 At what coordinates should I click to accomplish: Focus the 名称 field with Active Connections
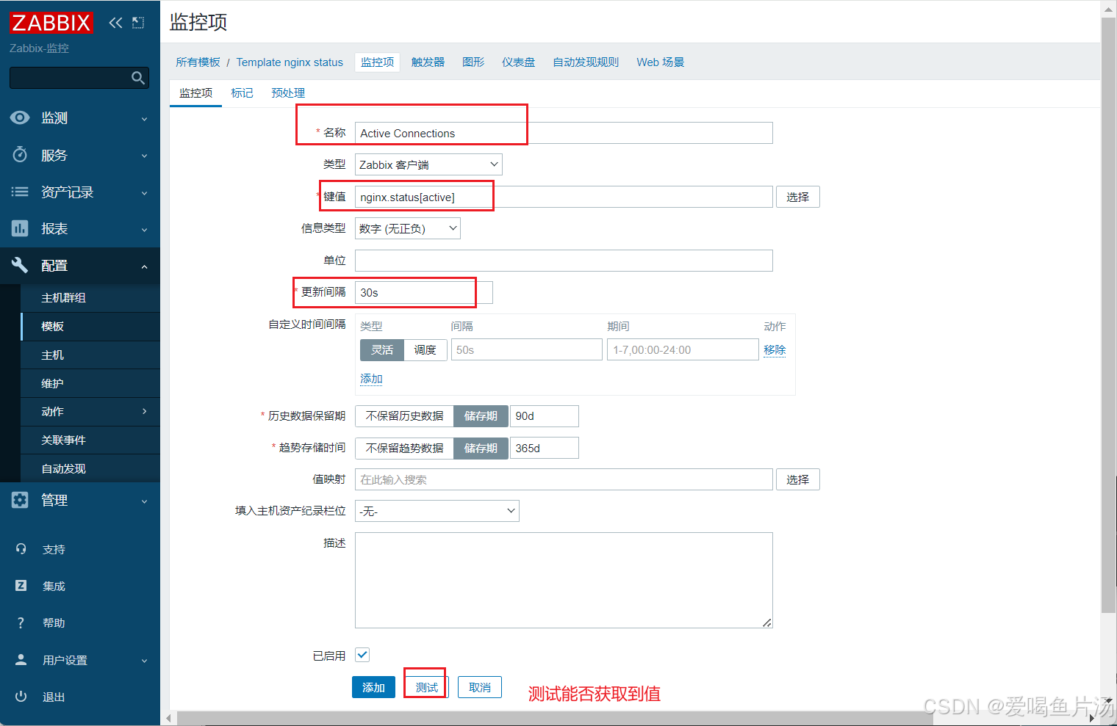pos(564,133)
